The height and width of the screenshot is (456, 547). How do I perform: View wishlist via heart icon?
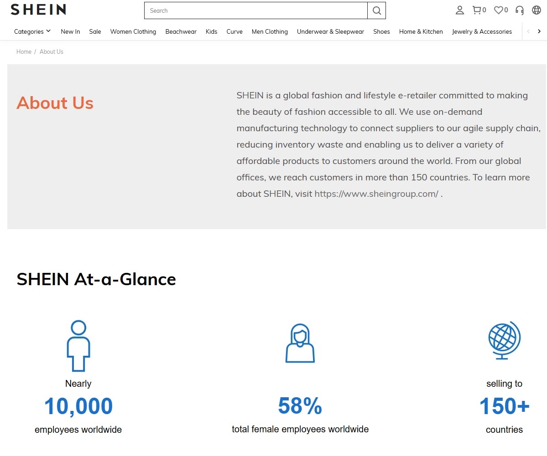pos(501,10)
